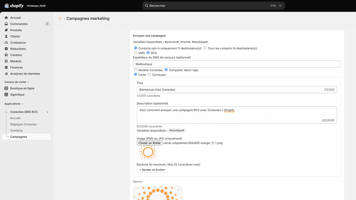The width and height of the screenshot is (356, 200).
Task: Open the Contacts submenu item
Action: (16, 130)
